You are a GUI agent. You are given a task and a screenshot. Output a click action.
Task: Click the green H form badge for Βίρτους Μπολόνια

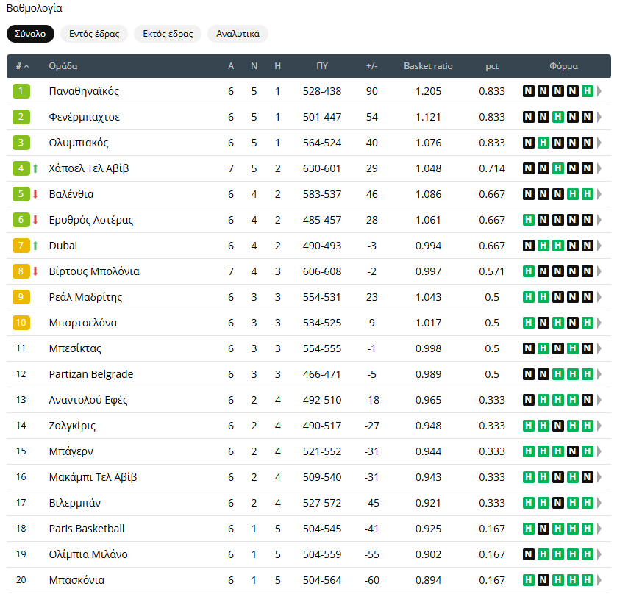[x=529, y=271]
